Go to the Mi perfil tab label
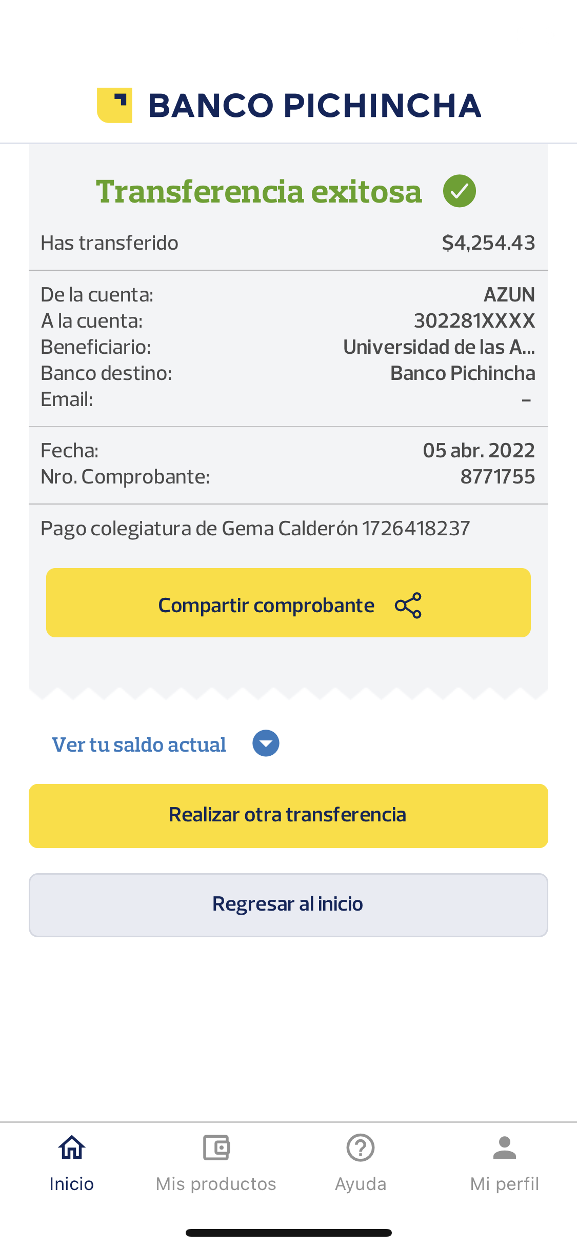577x1249 pixels. point(505,1184)
